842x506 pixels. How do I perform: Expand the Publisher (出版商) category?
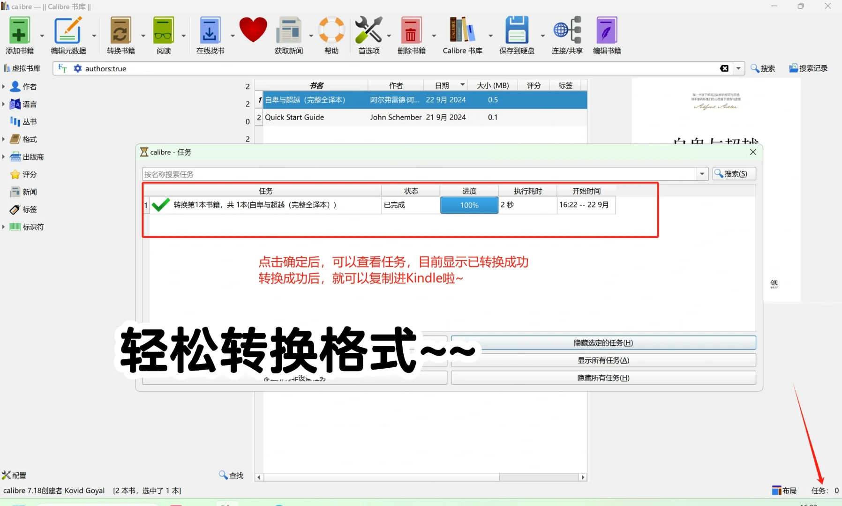click(4, 156)
